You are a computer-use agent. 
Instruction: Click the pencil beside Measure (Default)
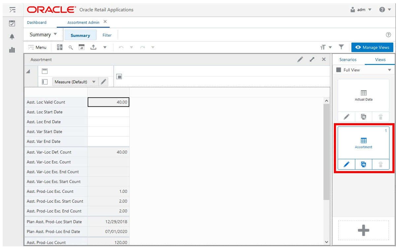(103, 82)
